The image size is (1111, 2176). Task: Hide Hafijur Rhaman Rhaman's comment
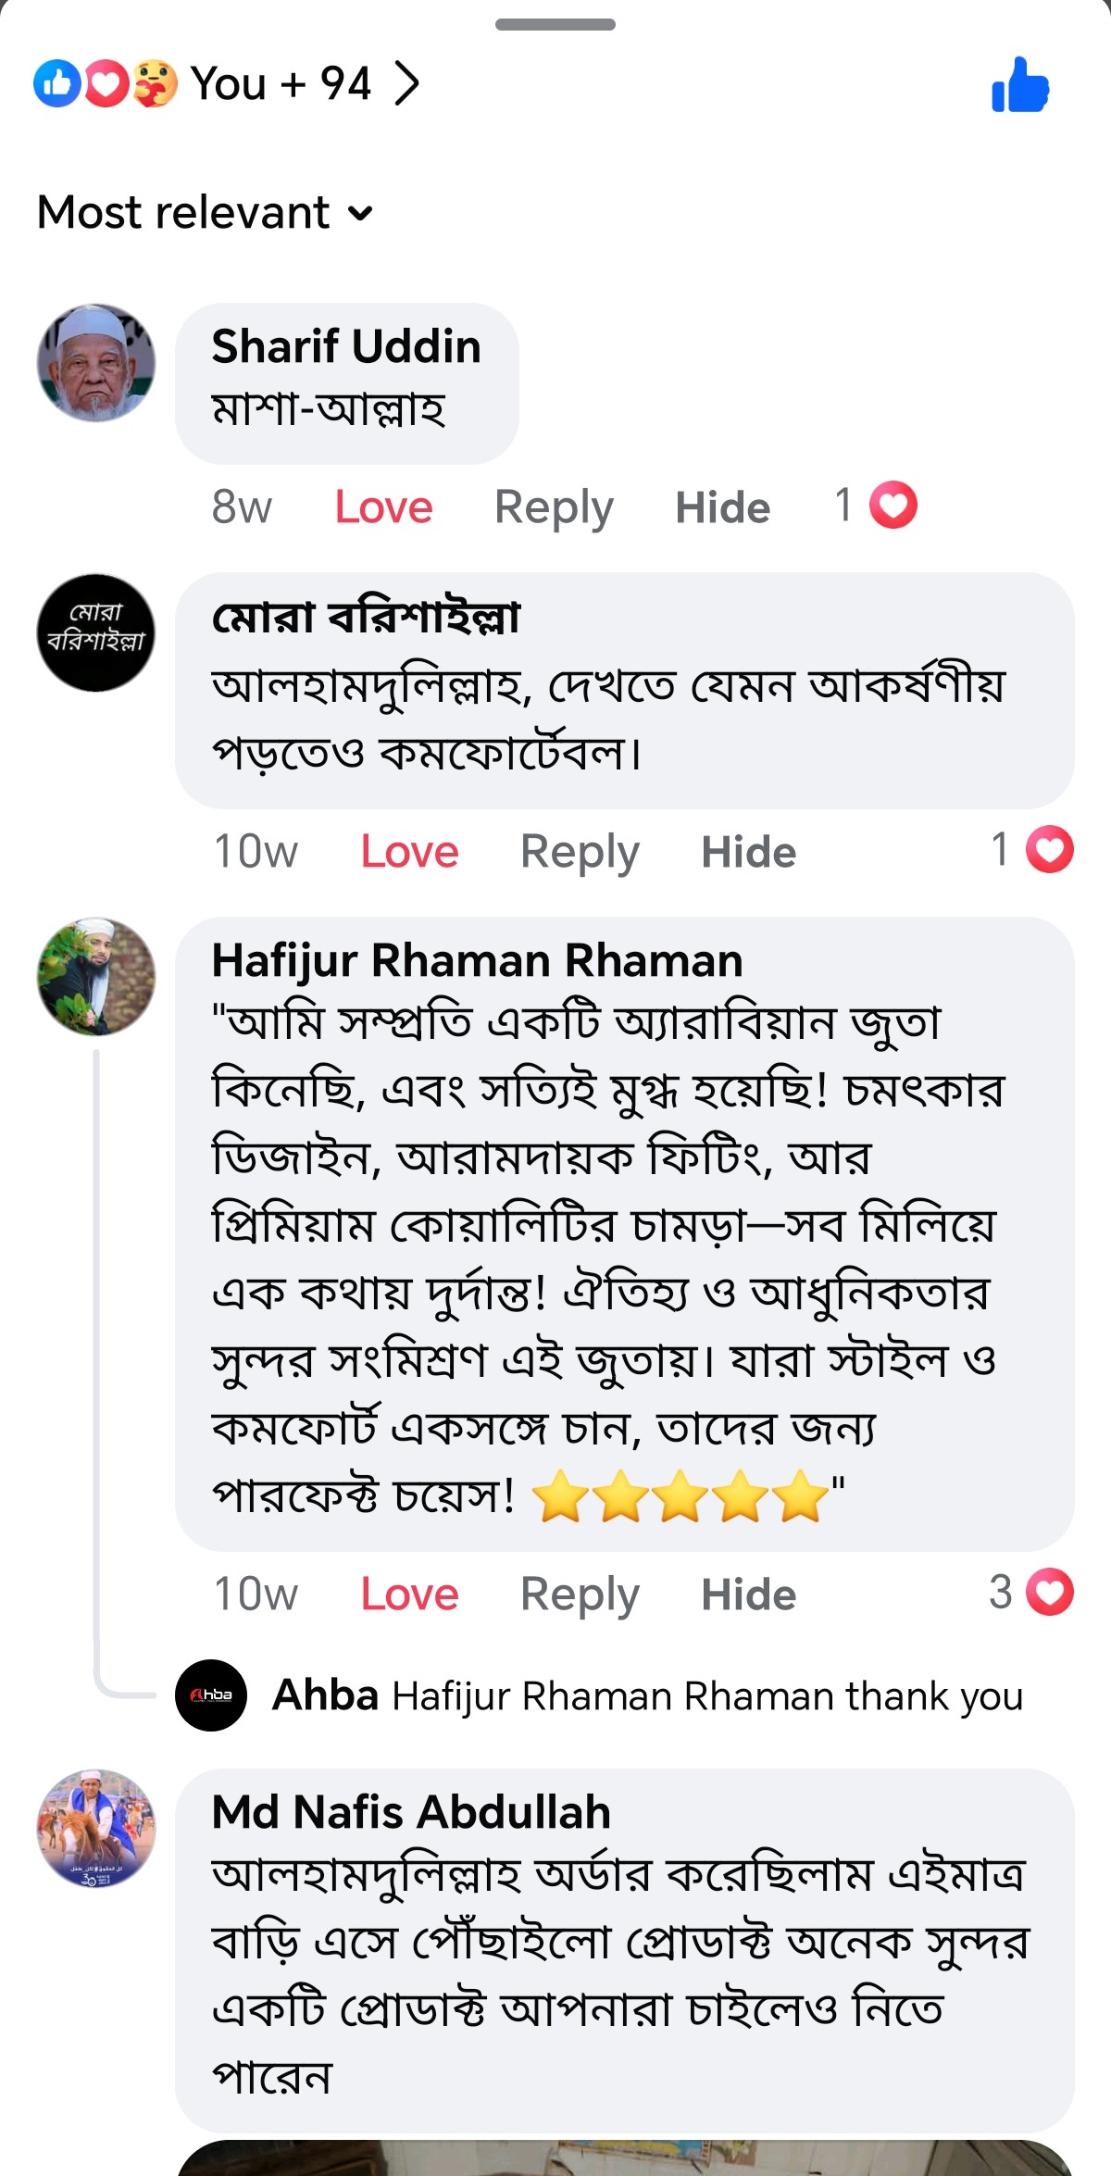click(x=750, y=1593)
